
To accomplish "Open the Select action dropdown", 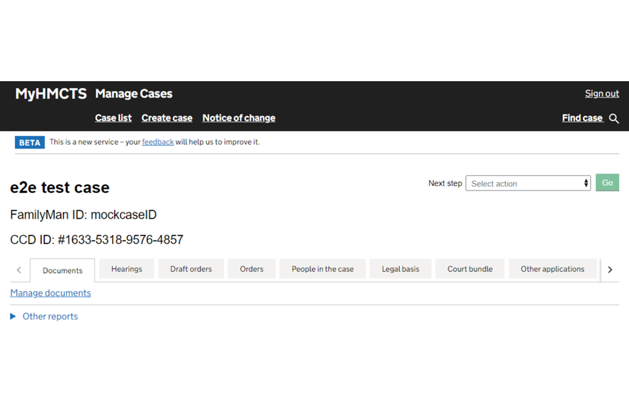I will pos(527,183).
